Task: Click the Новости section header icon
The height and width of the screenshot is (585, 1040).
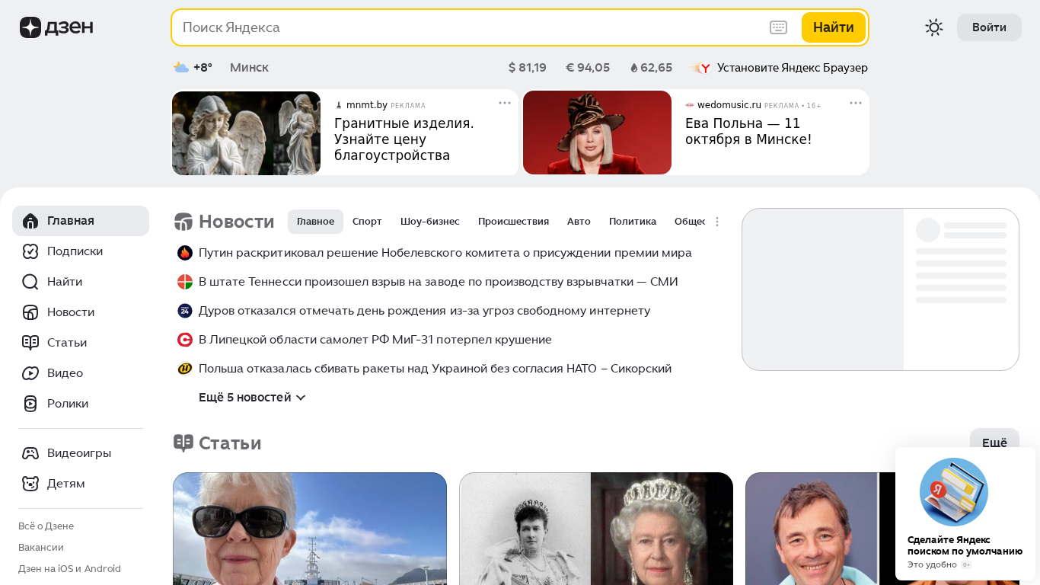Action: 183,222
